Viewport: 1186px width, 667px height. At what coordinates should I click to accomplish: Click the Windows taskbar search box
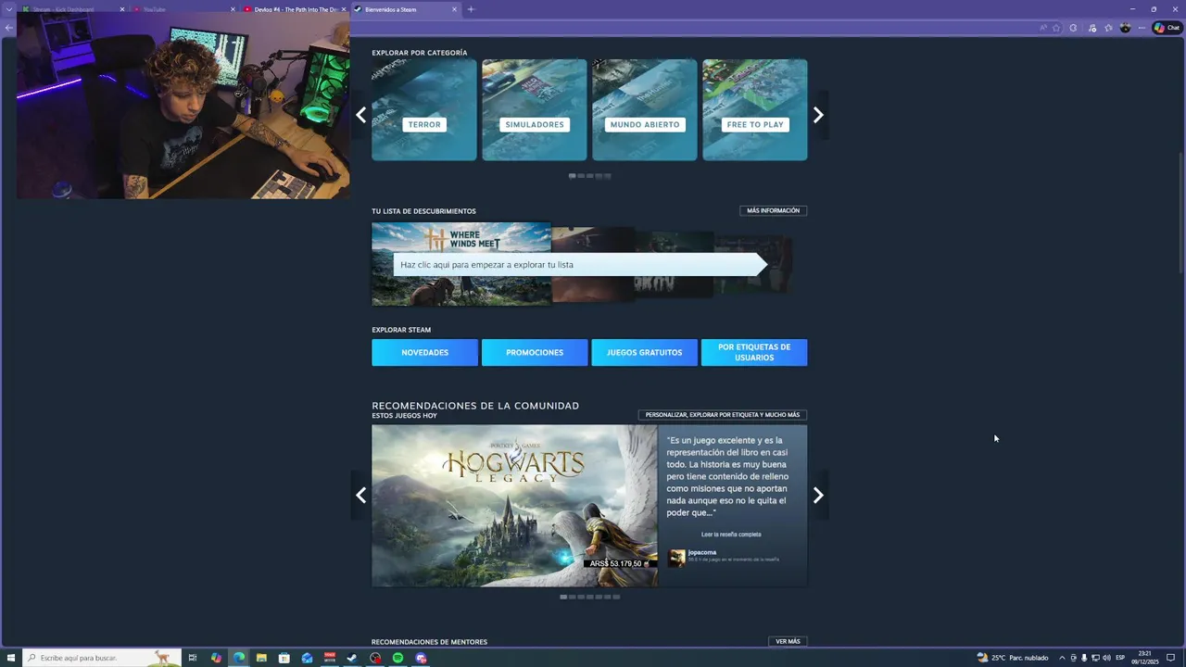pos(102,658)
